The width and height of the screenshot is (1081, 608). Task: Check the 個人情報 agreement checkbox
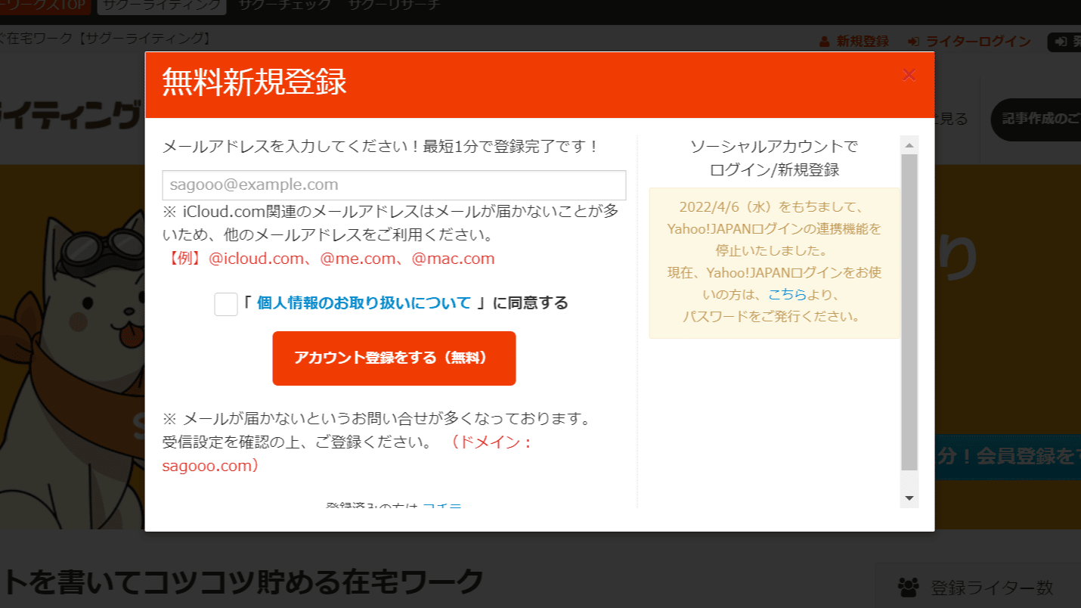click(x=226, y=304)
